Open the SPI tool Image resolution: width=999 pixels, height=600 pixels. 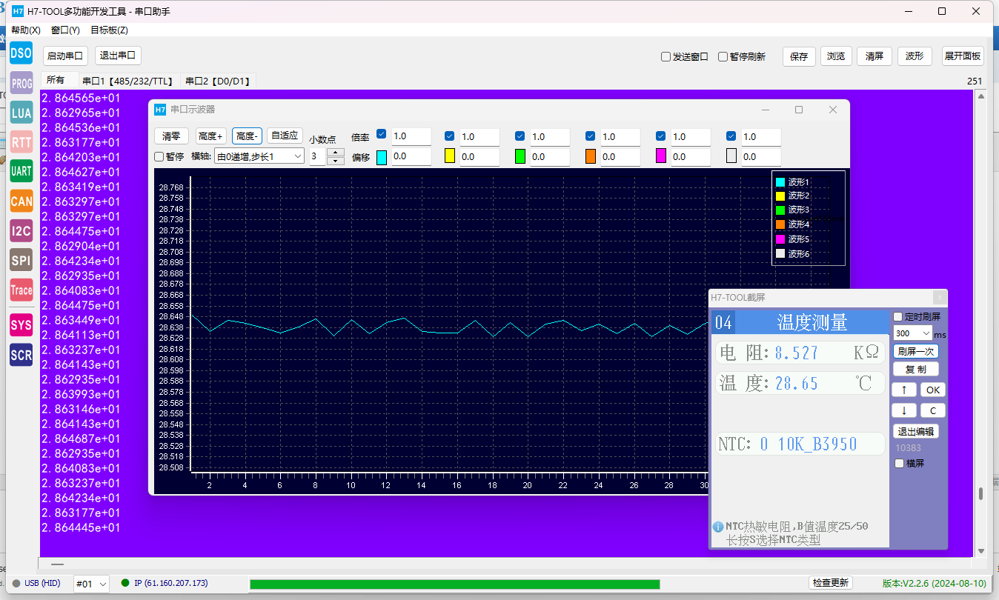click(21, 260)
